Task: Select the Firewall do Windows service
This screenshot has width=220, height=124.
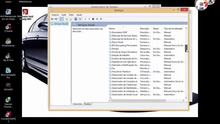Action: [147, 72]
